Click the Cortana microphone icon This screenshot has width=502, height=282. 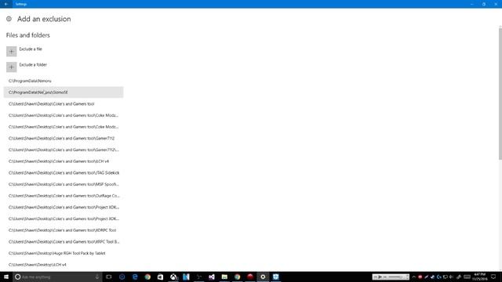tap(97, 277)
